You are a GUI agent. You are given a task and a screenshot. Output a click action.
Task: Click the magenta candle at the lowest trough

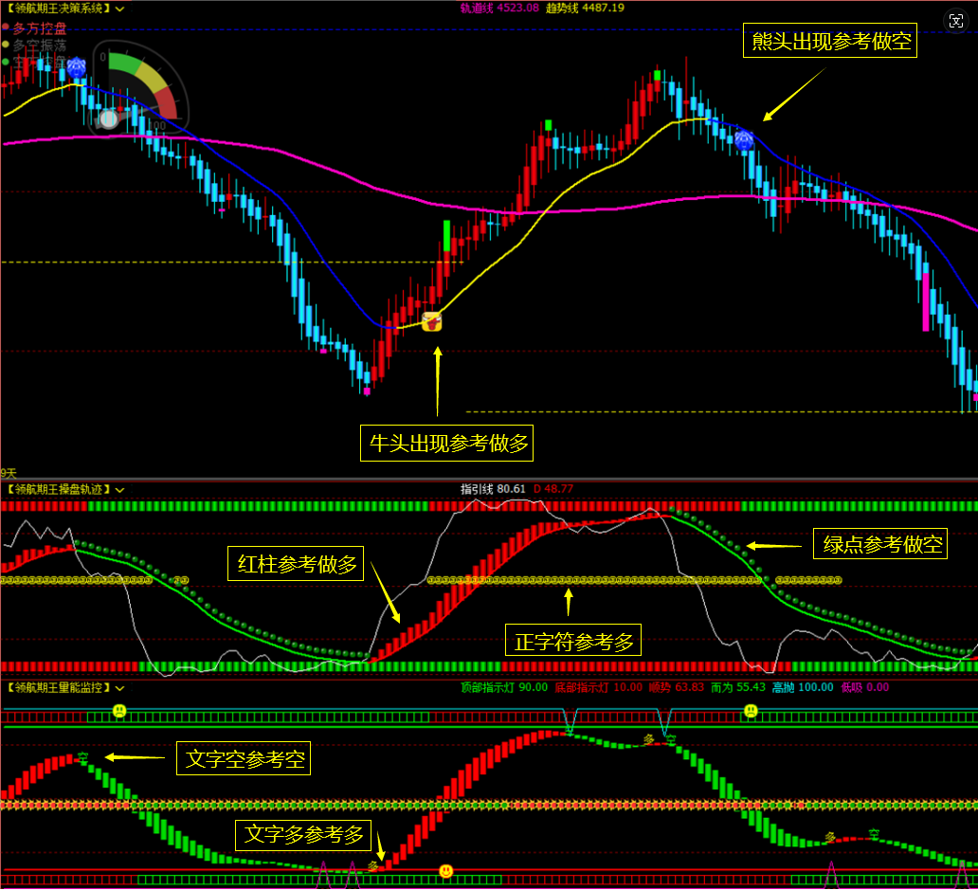click(x=367, y=391)
